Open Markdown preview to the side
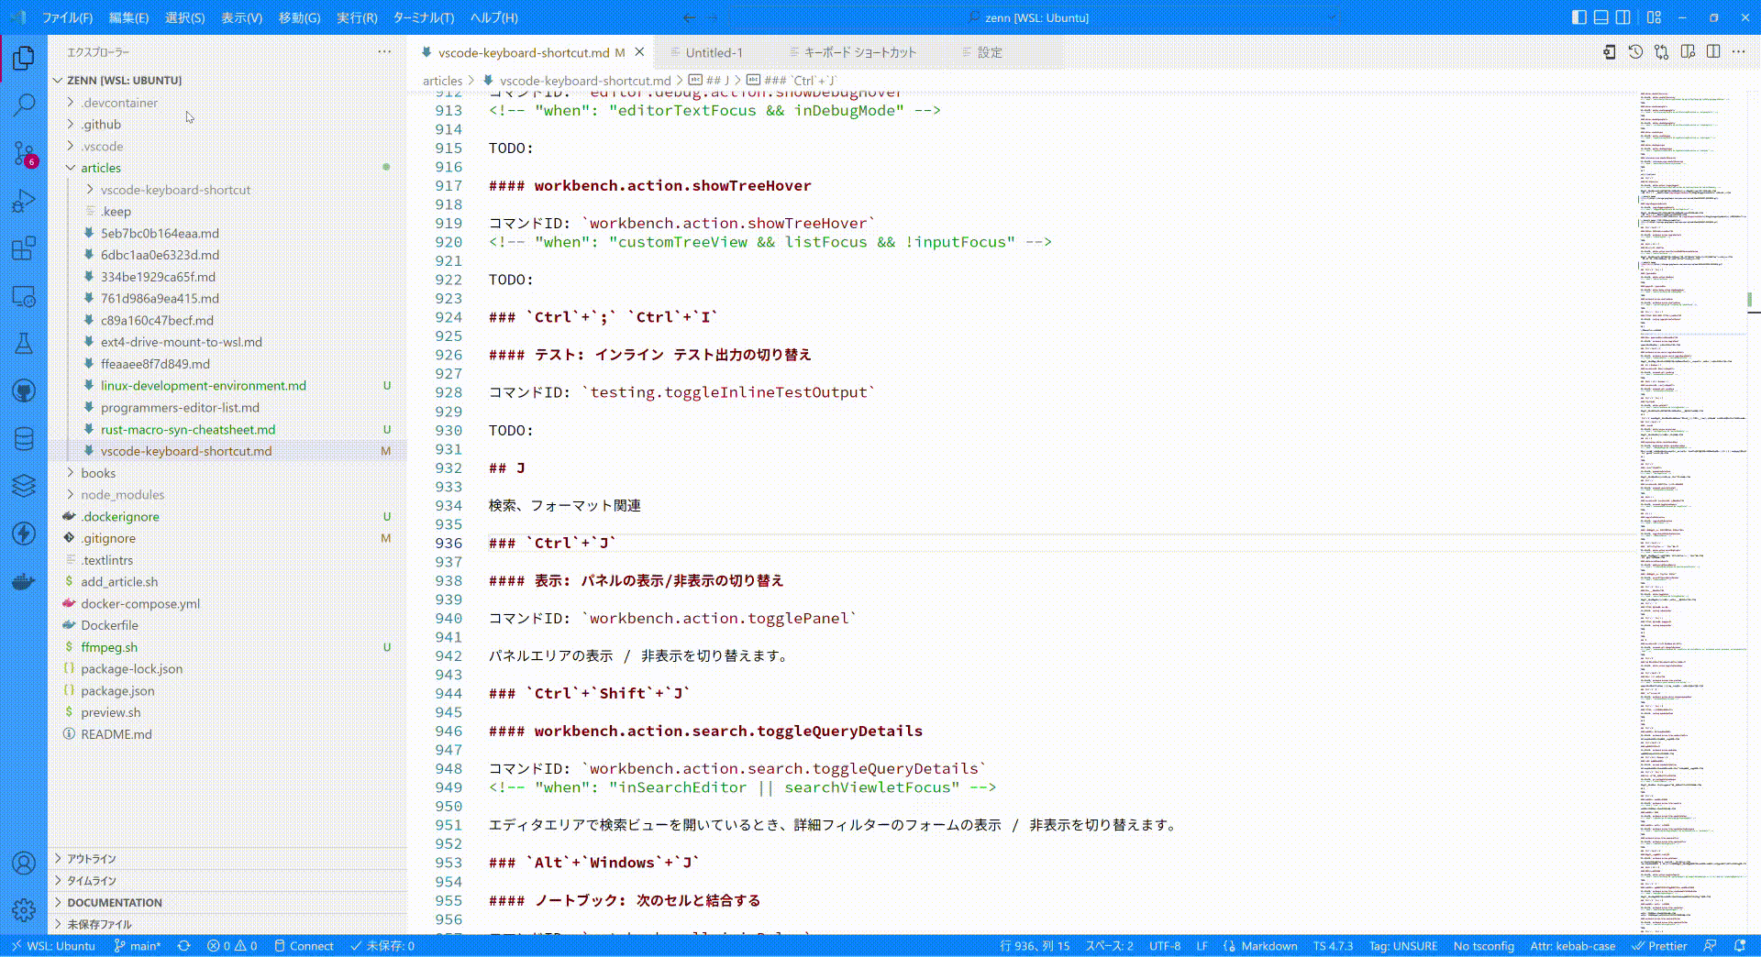The width and height of the screenshot is (1761, 957). pos(1688,52)
